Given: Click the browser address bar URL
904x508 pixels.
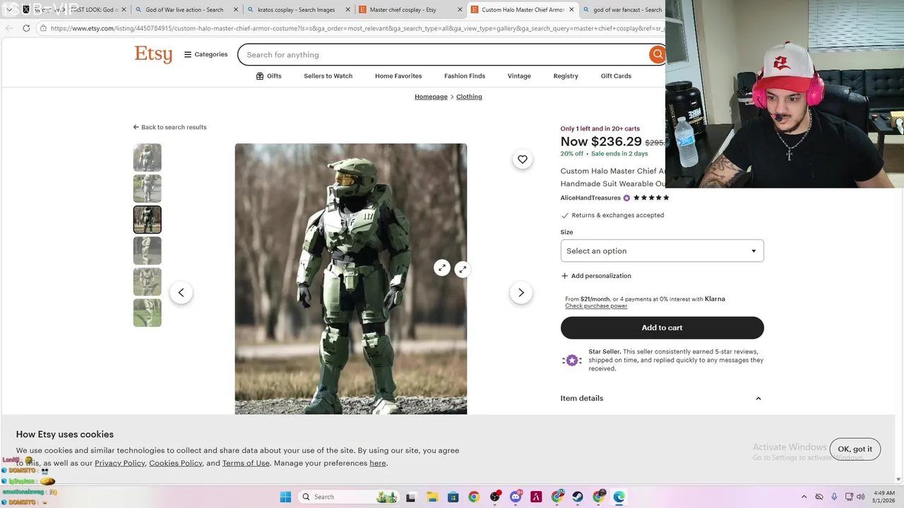Looking at the screenshot, I should (x=357, y=28).
